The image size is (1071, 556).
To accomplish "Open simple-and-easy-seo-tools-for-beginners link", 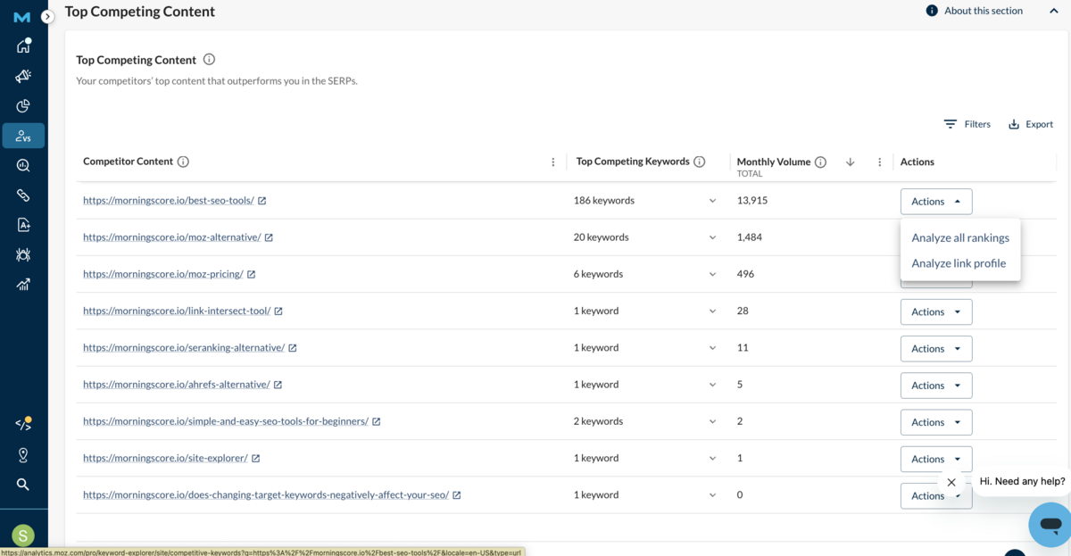I will pyautogui.click(x=226, y=421).
